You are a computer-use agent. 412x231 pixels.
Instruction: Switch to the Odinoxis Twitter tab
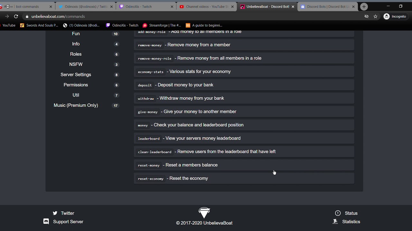[86, 6]
